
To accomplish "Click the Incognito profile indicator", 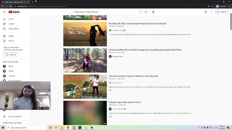I will point(221,6).
